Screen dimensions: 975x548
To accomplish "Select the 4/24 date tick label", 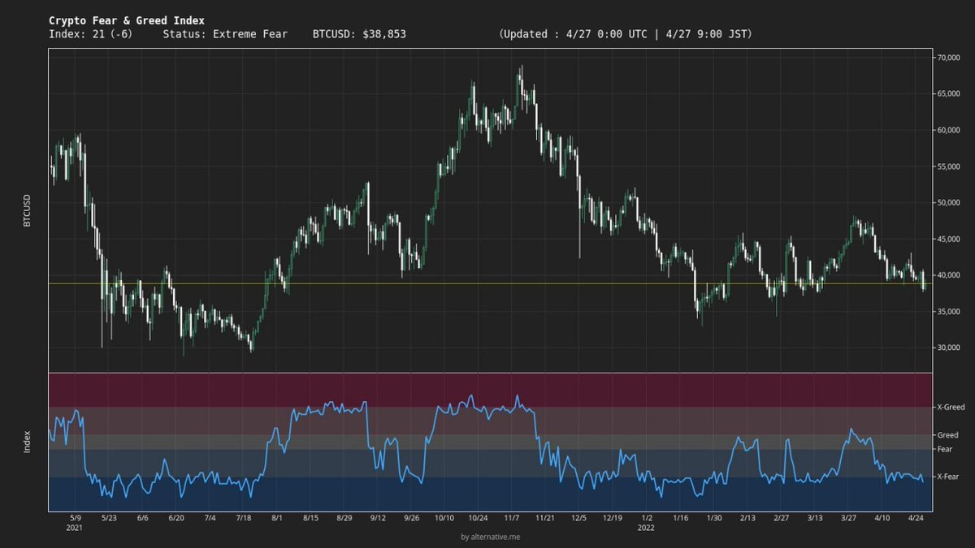I will point(916,517).
